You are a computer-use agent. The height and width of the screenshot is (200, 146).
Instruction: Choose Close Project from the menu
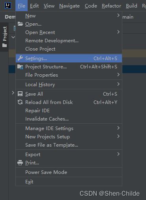coord(69,49)
